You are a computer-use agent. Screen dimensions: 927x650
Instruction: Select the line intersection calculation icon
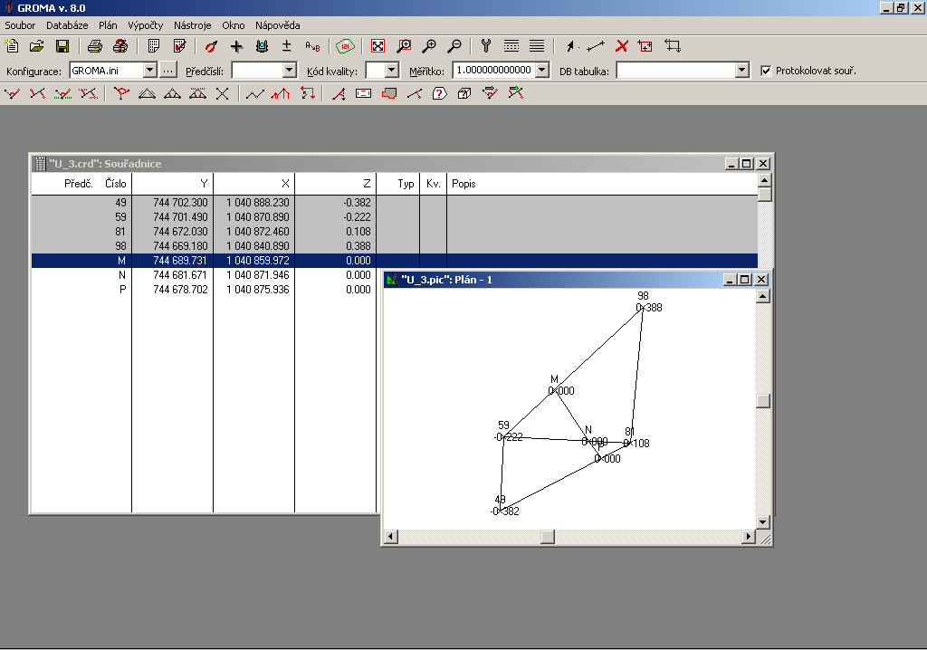point(222,93)
